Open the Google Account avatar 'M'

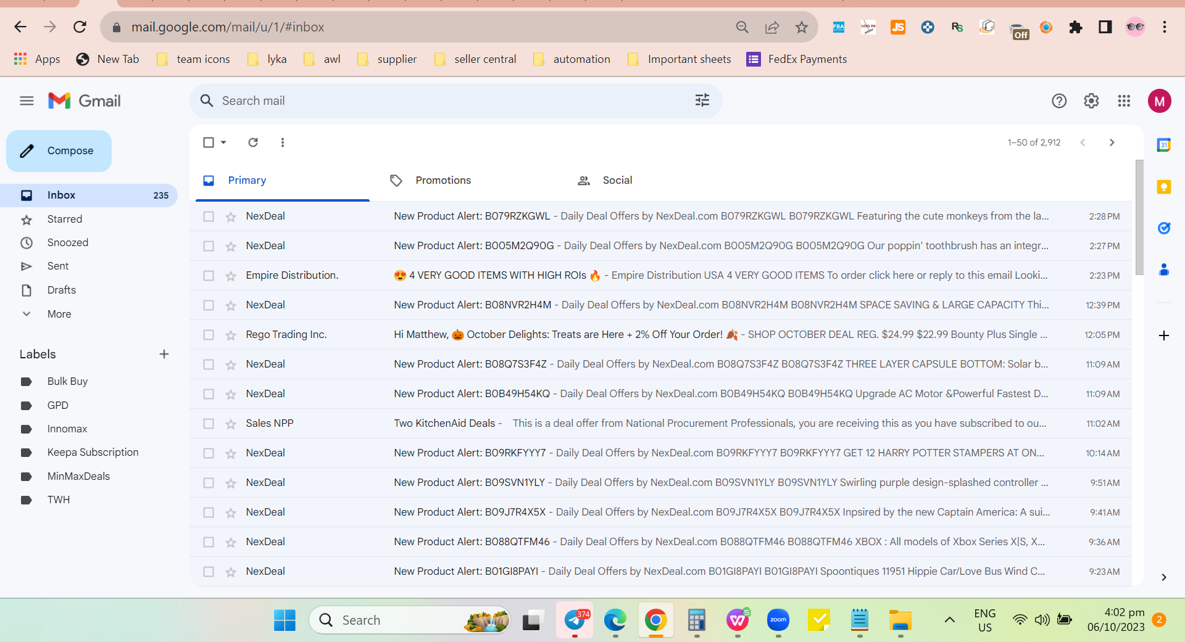(1160, 101)
